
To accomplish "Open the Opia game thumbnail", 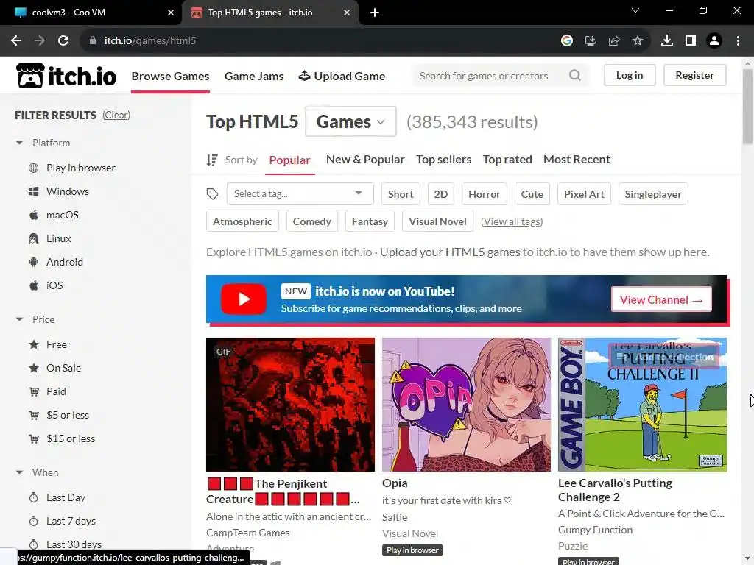I will pos(466,405).
